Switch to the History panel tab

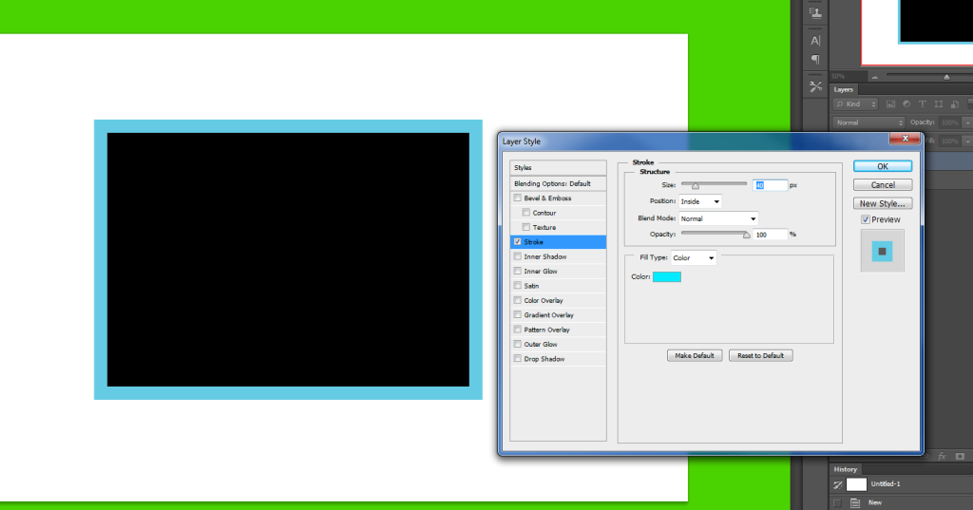tap(845, 469)
